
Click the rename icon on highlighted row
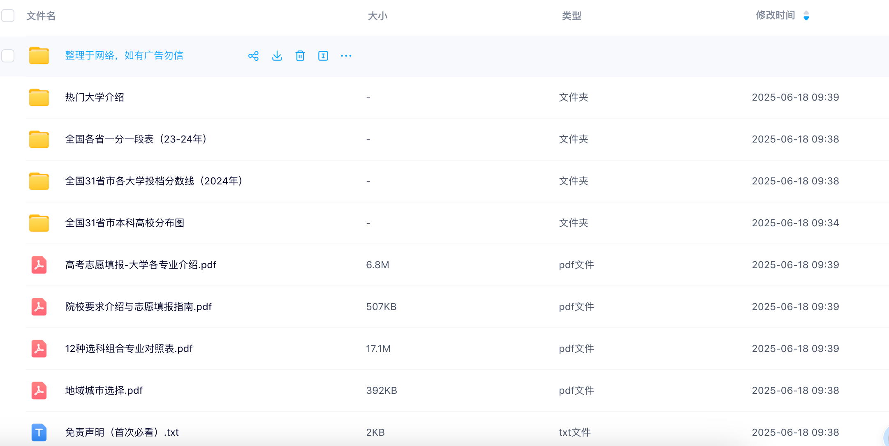(x=323, y=56)
